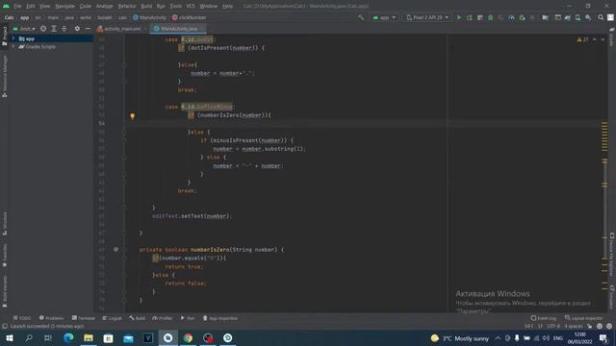
Task: Click the warnings indicator showing 27
Action: coord(582,39)
